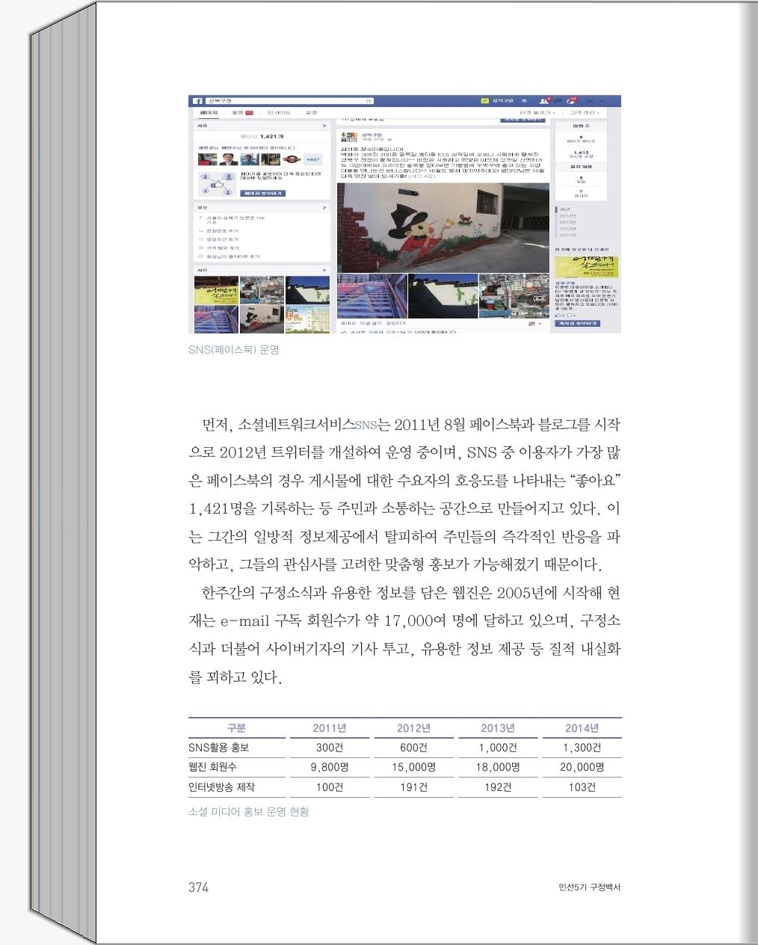Click the 영업시간 추가 link
This screenshot has width=758, height=945.
tap(222, 239)
